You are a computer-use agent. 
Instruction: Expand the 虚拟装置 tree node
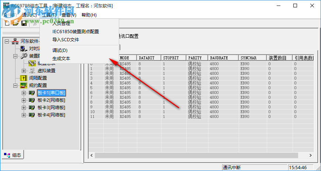click(24, 71)
